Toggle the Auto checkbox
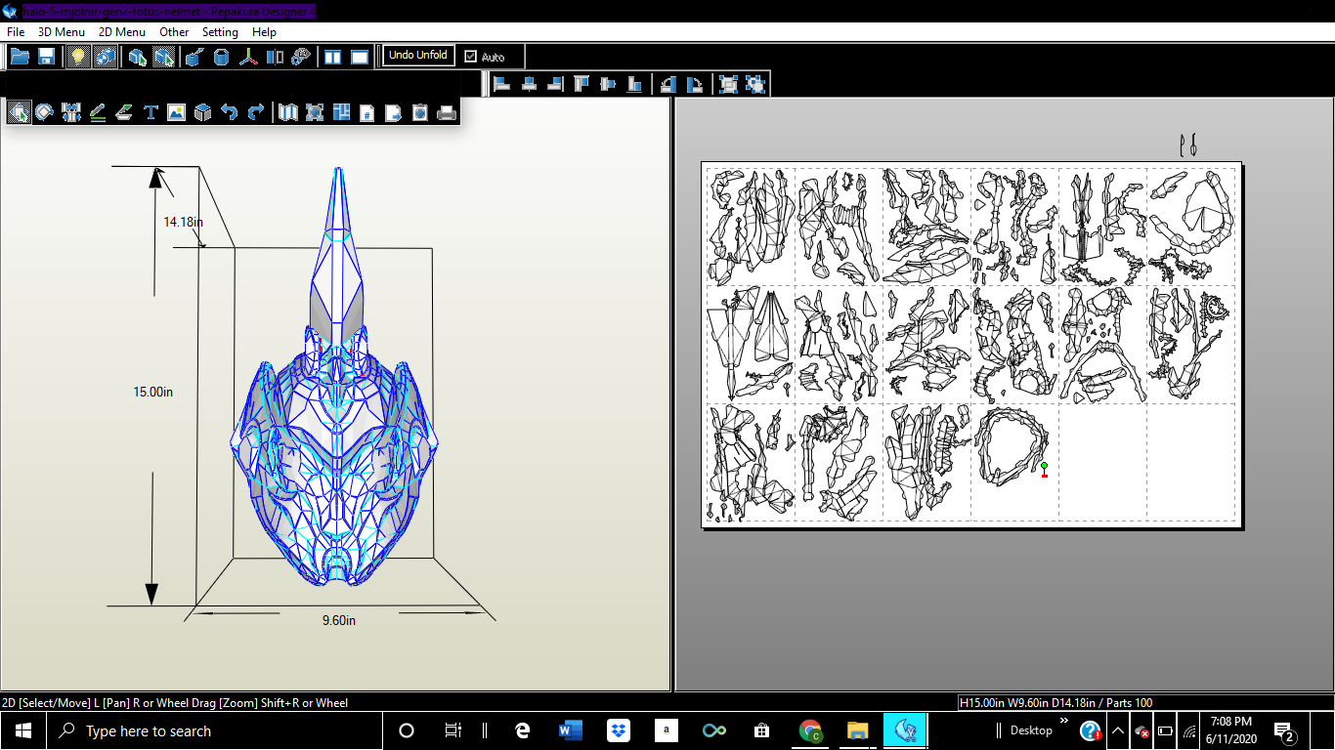1335x750 pixels. coord(471,57)
